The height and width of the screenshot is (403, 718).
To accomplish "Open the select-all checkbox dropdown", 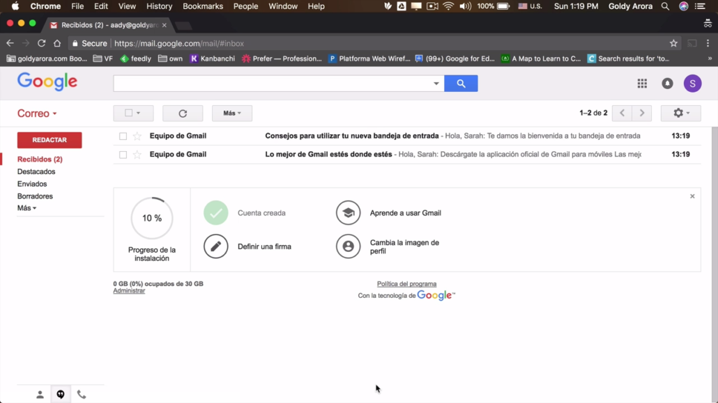I will [133, 113].
